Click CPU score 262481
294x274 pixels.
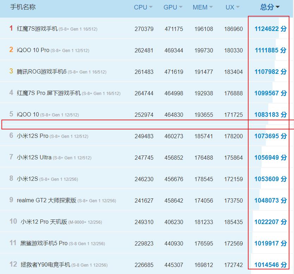coord(144,50)
